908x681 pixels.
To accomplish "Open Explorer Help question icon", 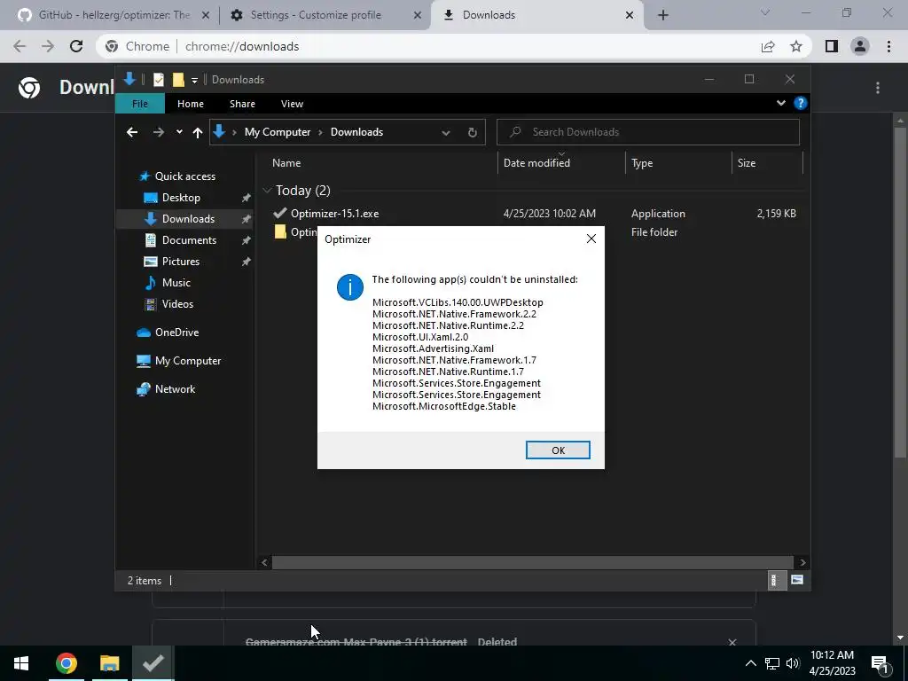I will (801, 103).
